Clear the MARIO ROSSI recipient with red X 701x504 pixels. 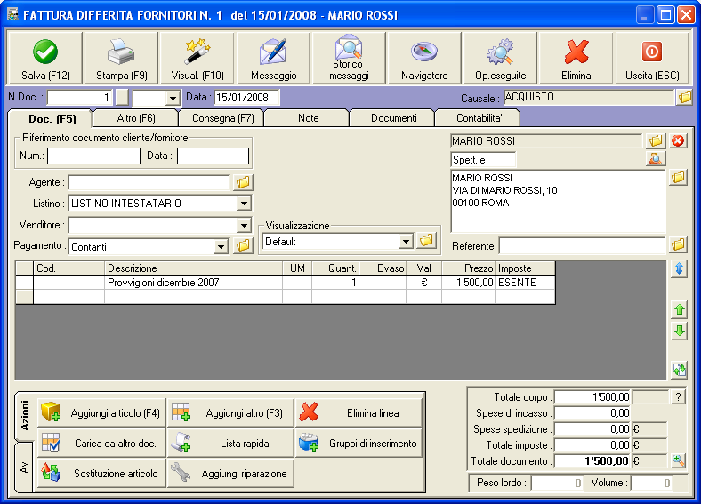coord(678,141)
